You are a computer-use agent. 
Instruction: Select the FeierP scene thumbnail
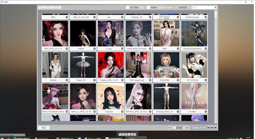[83, 33]
